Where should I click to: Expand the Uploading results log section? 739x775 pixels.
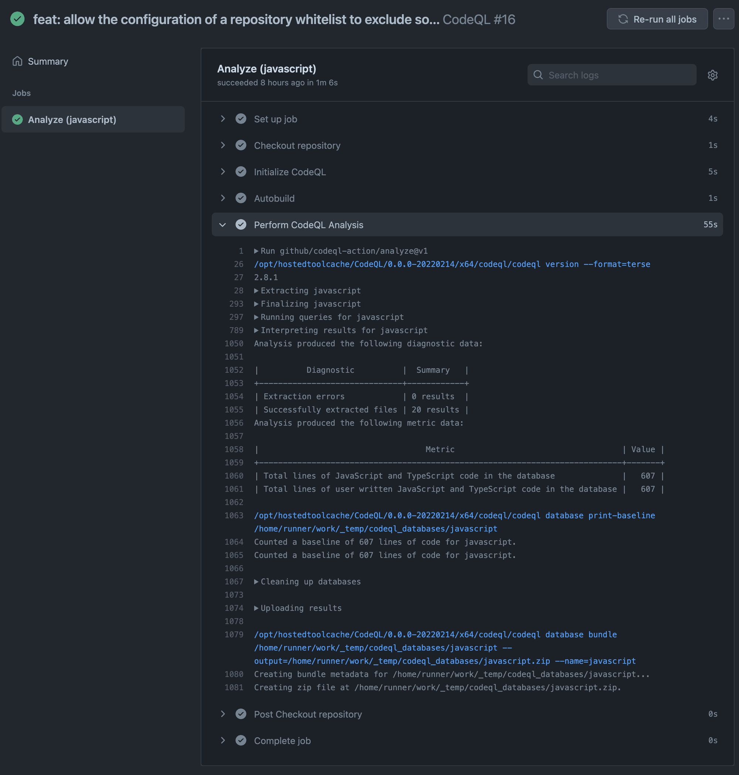coord(256,608)
